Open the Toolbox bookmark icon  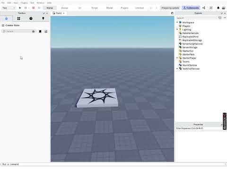coord(40,32)
